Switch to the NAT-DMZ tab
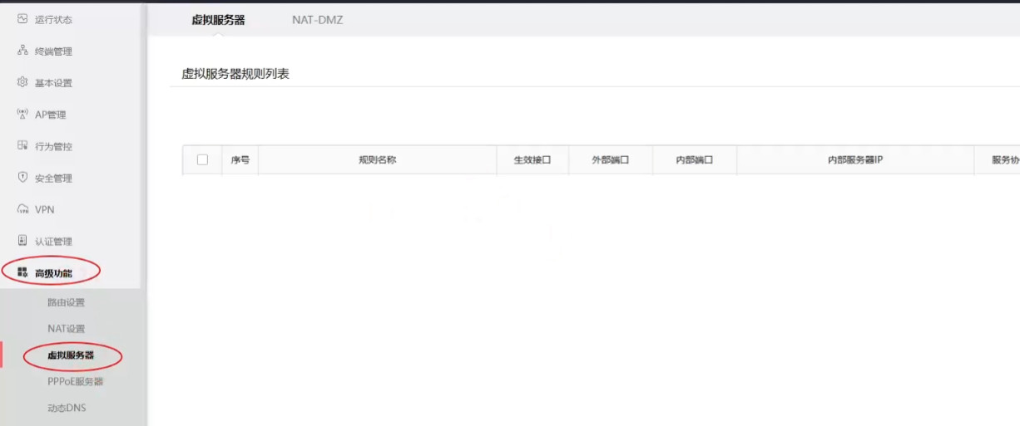Viewport: 1020px width, 426px height. coord(317,20)
